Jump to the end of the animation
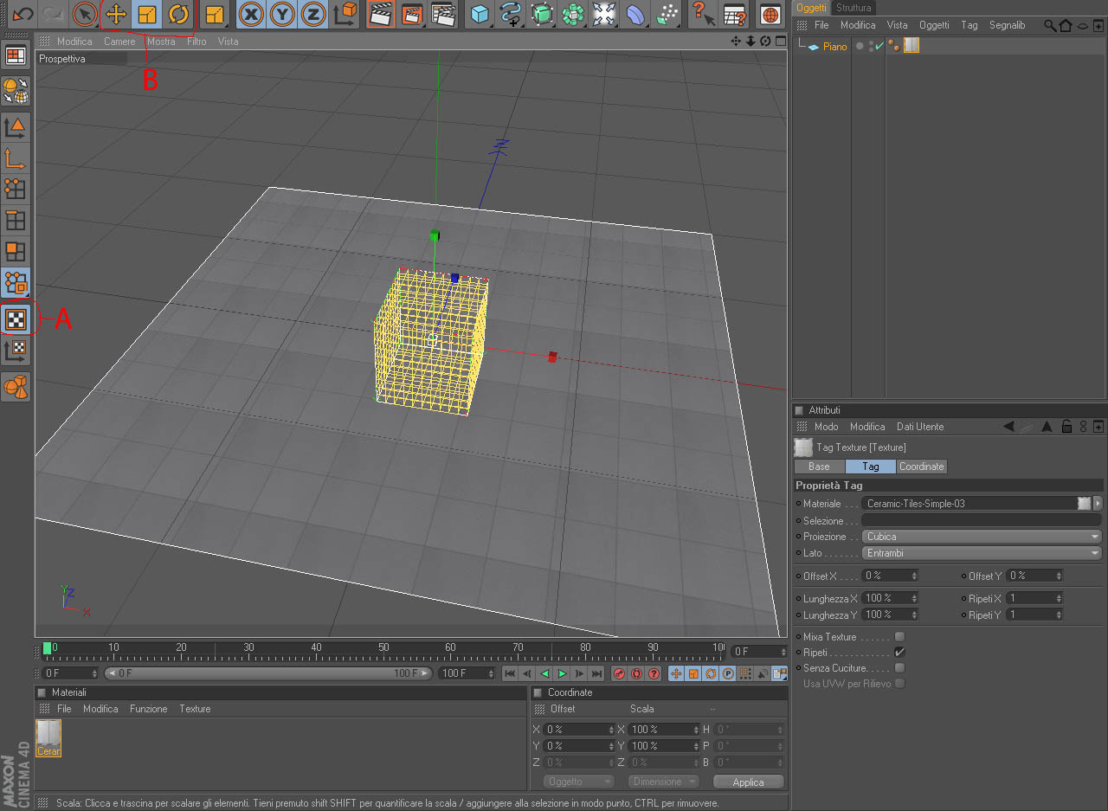This screenshot has height=811, width=1108. (x=596, y=673)
